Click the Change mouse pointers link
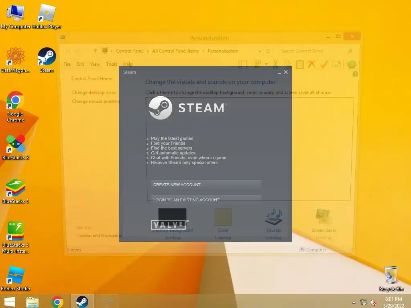This screenshot has width=411, height=308. point(96,101)
